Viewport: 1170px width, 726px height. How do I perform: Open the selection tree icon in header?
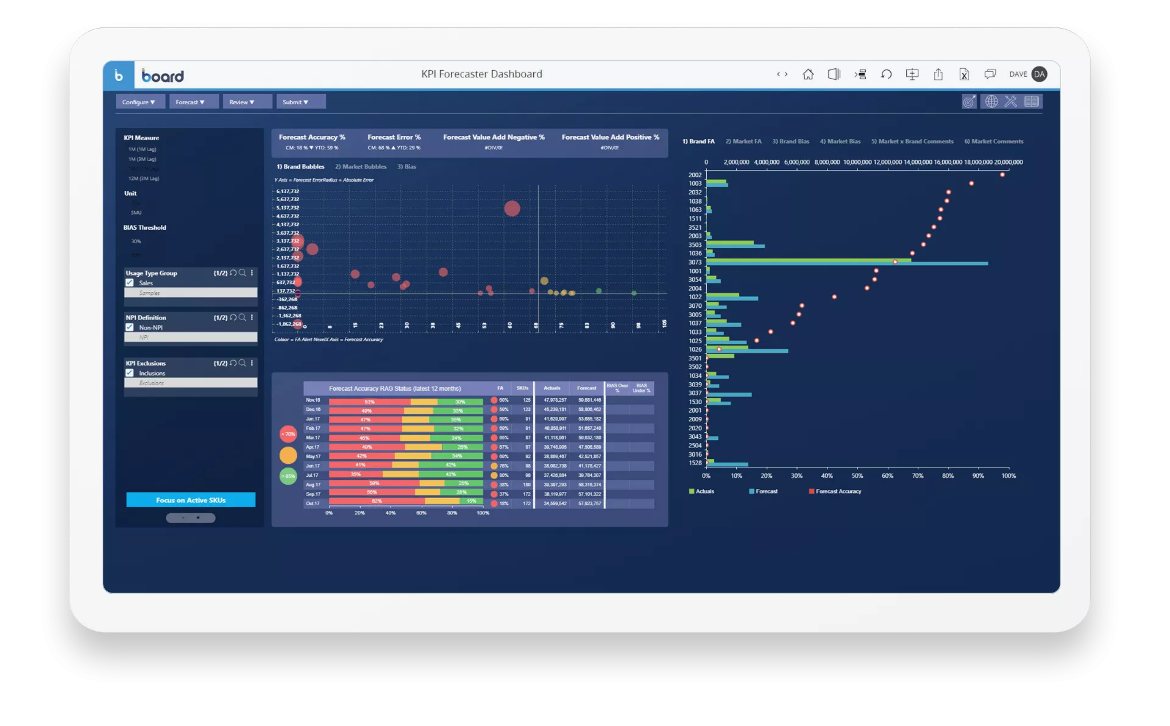point(860,74)
